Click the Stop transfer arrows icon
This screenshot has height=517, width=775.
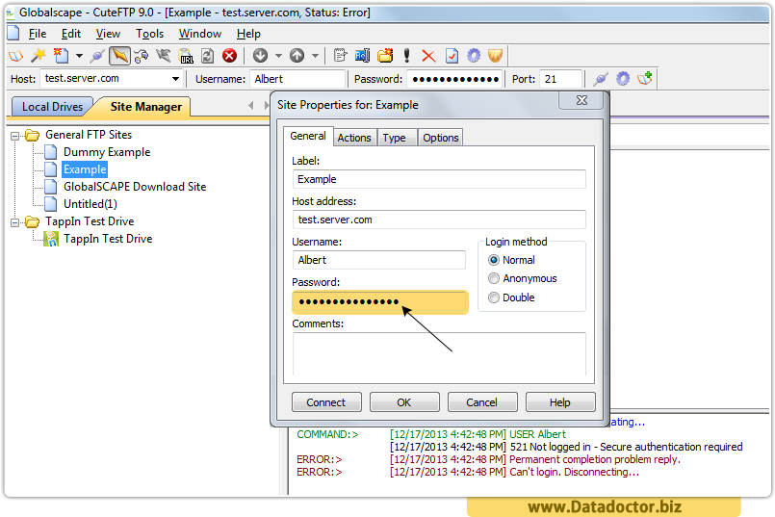point(163,56)
